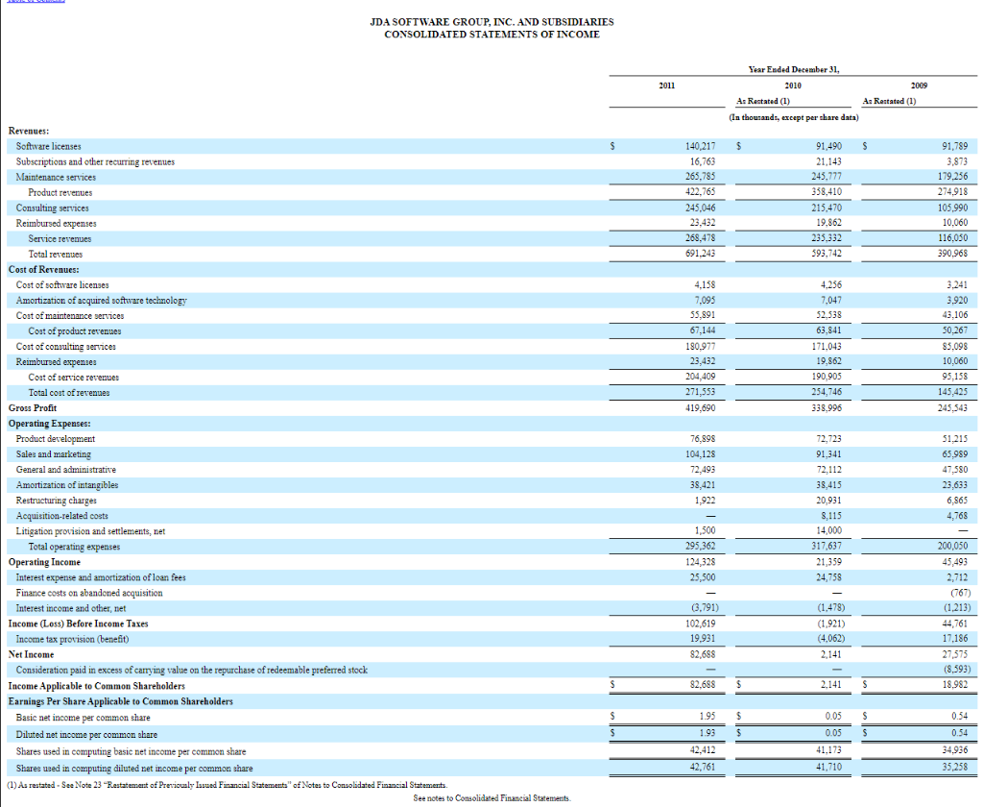Screen dimensions: 983x807
Task: Select the 'Acquisition-related costs' row label
Action: pos(62,516)
